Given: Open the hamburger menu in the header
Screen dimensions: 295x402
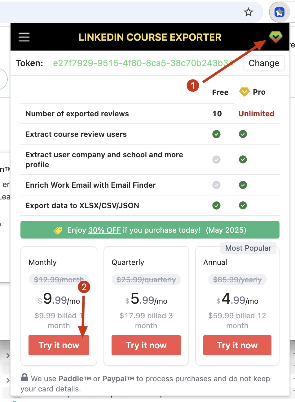Looking at the screenshot, I should coord(24,37).
